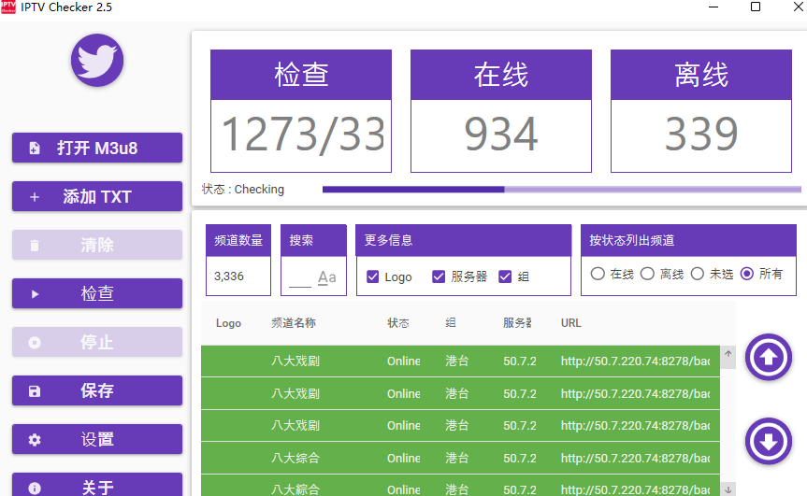Uncheck the Logo checkbox
Screen dimensions: 807x496
click(373, 276)
